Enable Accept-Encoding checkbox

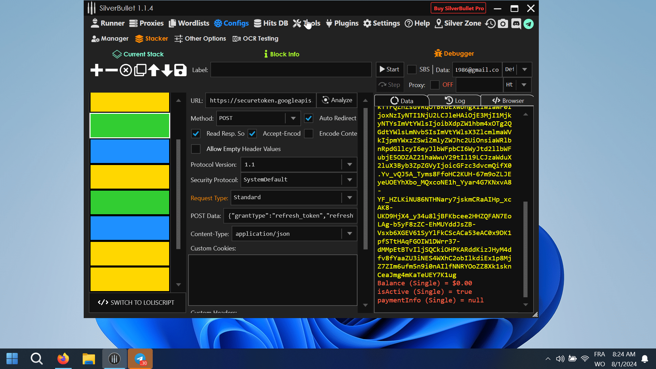(x=252, y=133)
